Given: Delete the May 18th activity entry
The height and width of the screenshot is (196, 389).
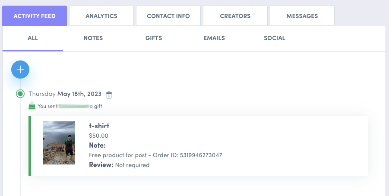Looking at the screenshot, I should click(x=109, y=95).
